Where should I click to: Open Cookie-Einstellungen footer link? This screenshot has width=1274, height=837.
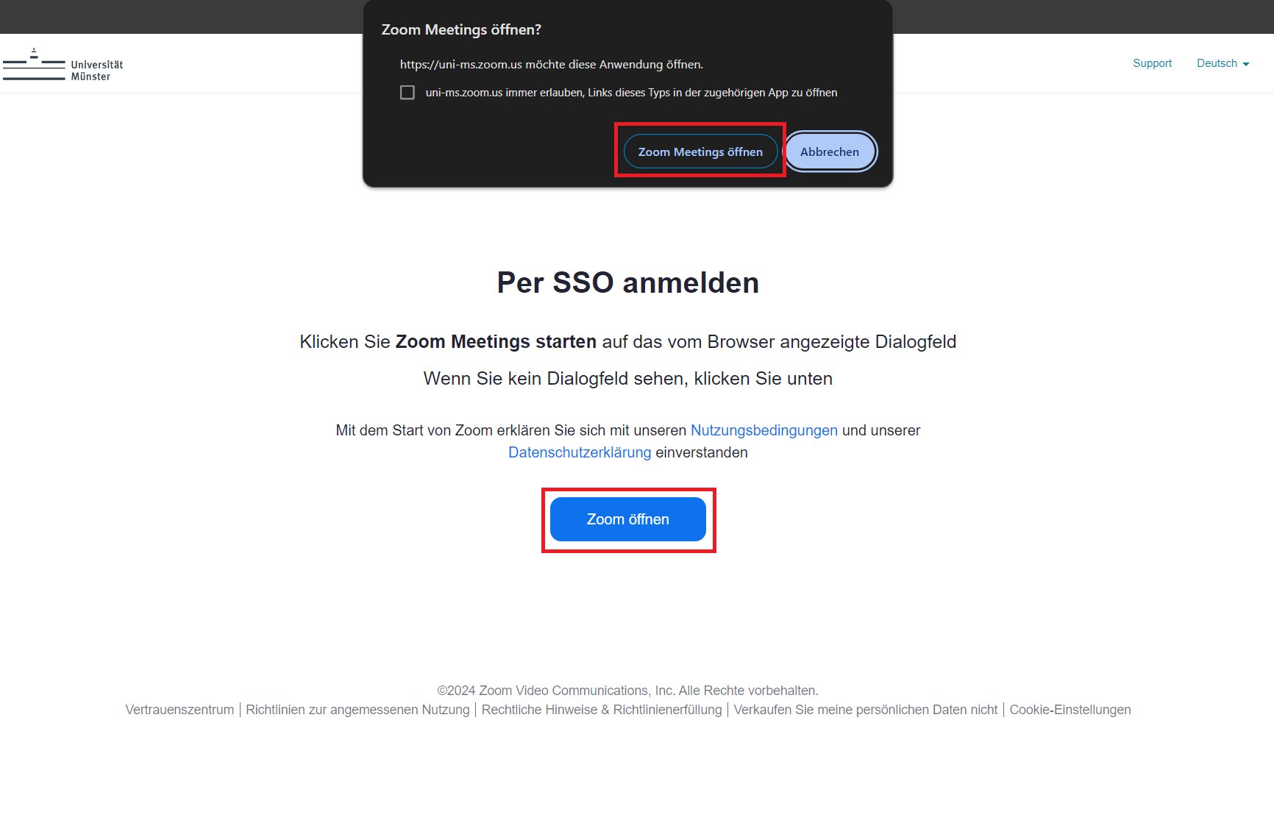pos(1070,710)
